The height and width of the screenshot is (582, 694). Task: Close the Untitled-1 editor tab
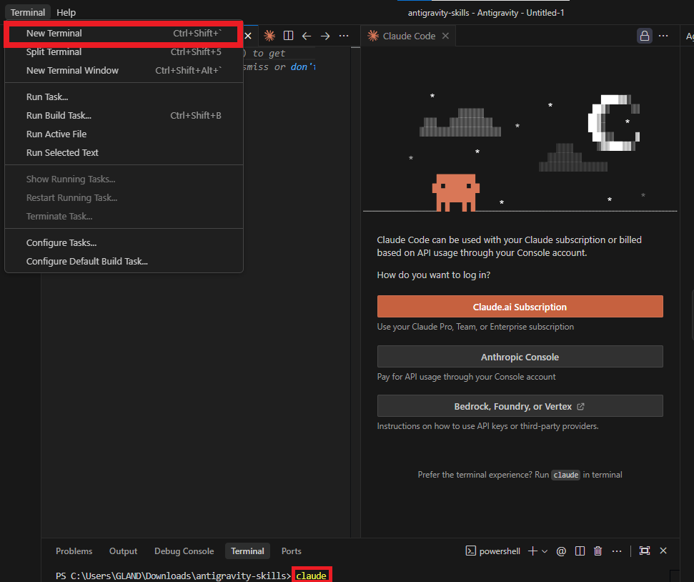coord(248,36)
